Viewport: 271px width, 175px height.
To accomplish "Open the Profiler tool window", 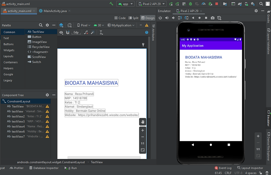I will click(17, 168).
